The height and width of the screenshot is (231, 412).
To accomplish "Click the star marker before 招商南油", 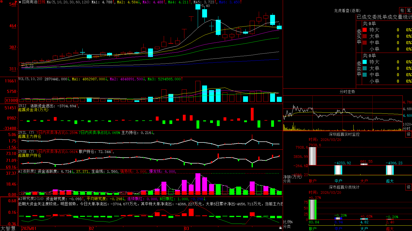I will click(20, 2).
